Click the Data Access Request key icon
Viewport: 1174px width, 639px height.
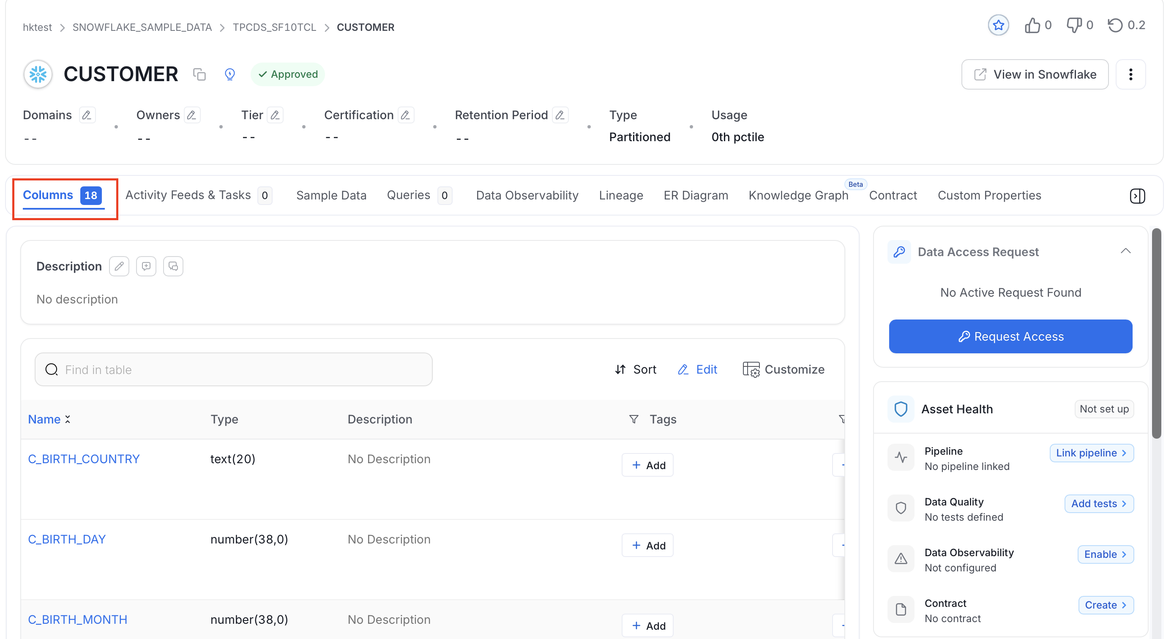click(x=899, y=252)
